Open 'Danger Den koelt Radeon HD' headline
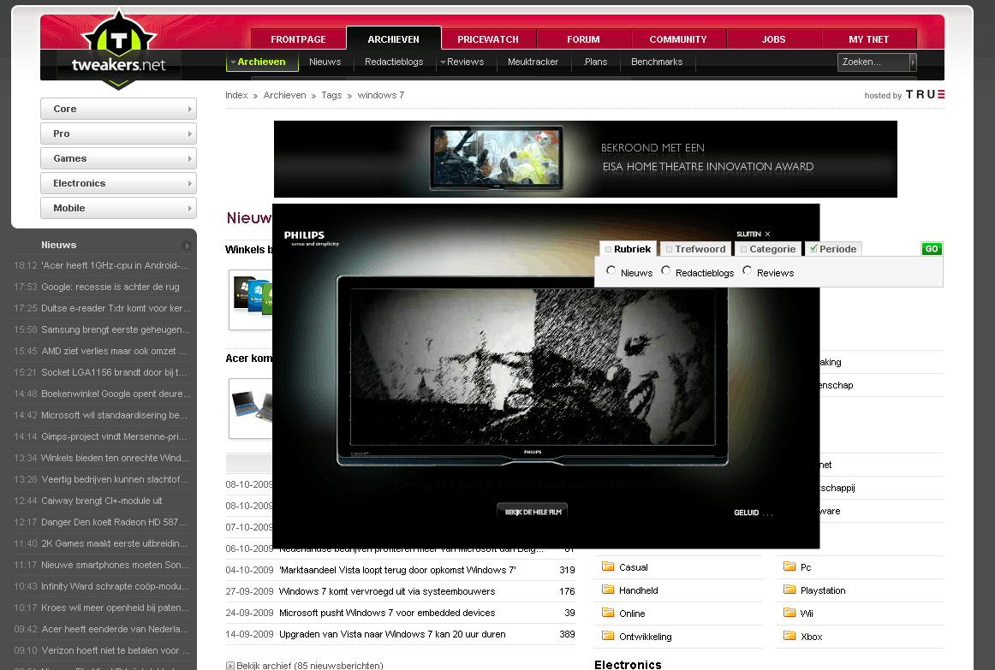 [114, 522]
